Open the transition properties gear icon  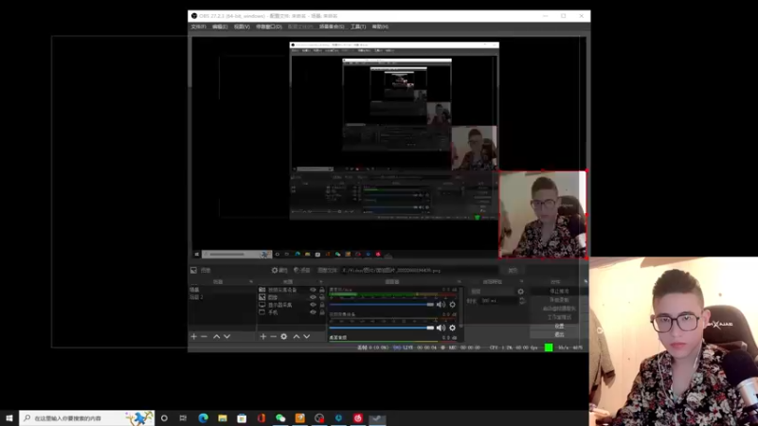pos(520,292)
